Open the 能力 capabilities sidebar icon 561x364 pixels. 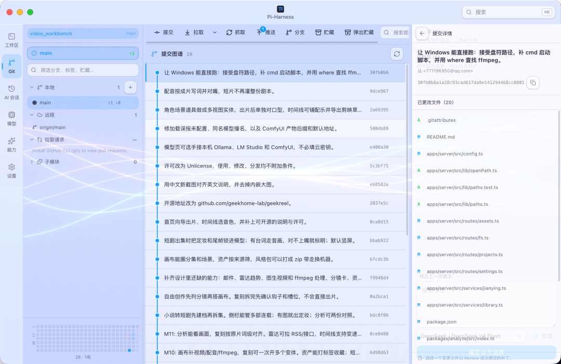pos(11,145)
